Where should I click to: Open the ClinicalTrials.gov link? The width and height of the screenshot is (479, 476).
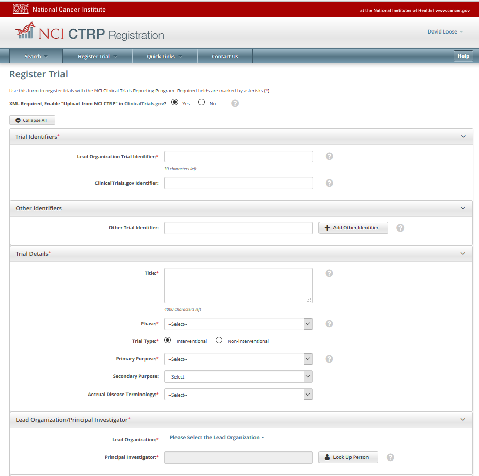tap(144, 104)
